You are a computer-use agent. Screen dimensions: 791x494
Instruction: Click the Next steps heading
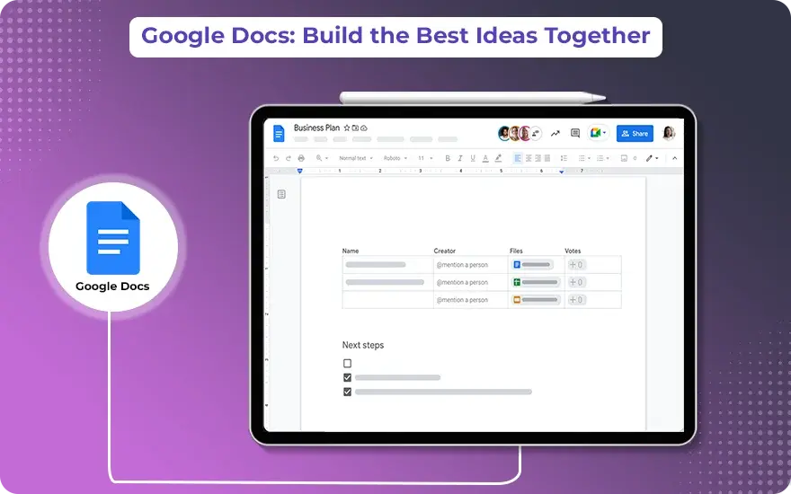[x=363, y=345]
